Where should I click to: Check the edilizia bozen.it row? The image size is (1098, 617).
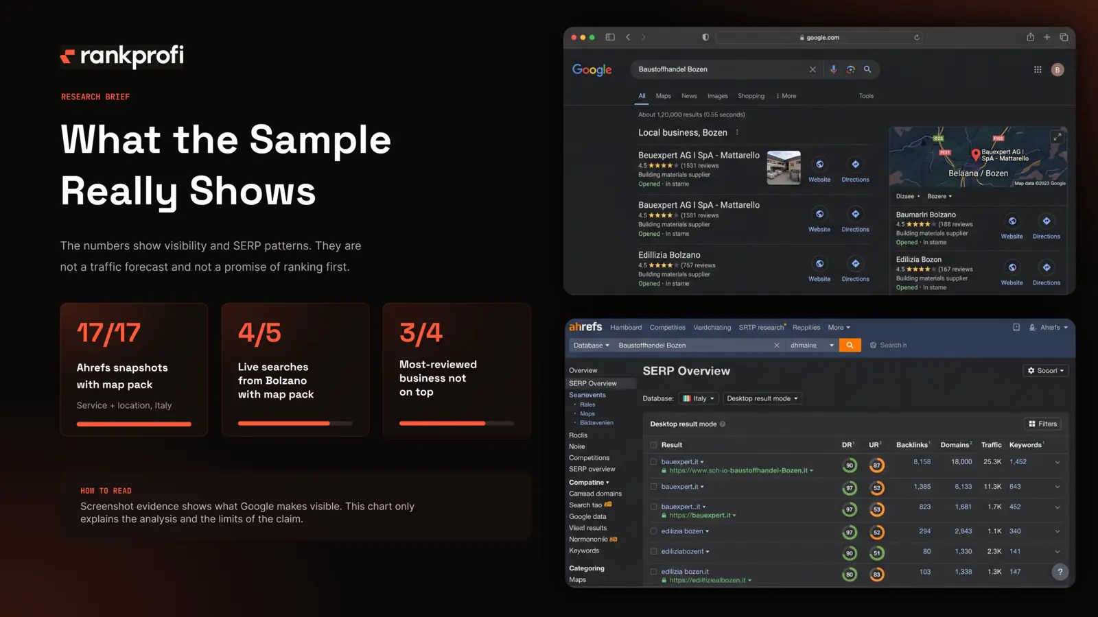(x=653, y=572)
